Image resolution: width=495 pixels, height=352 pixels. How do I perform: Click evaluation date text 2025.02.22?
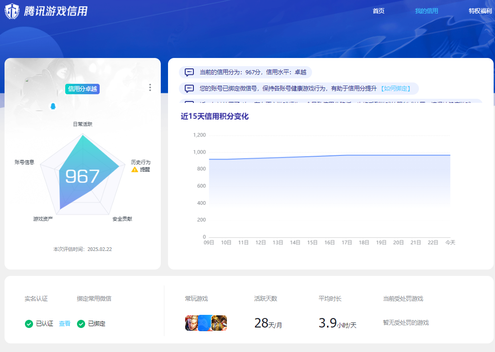click(100, 249)
